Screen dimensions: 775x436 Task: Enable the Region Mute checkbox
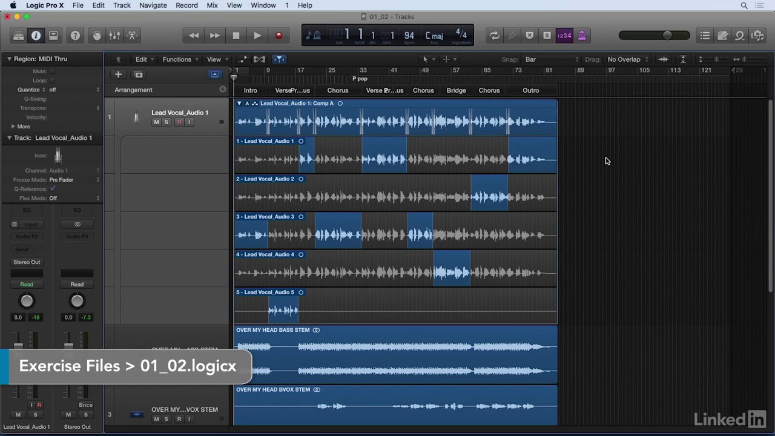(52, 71)
